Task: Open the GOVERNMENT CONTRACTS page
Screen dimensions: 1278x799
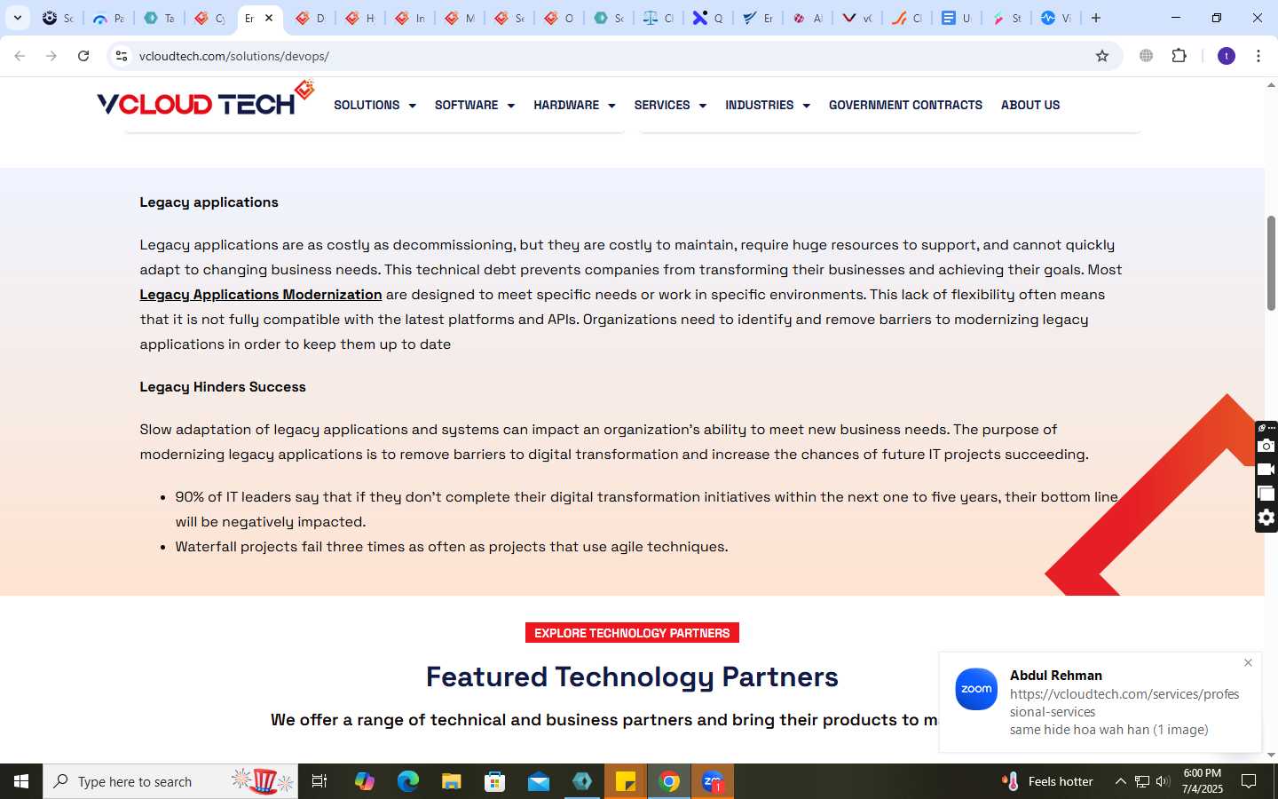Action: 905,105
